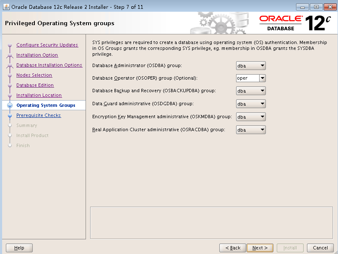This screenshot has height=254, width=338.
Task: Open the OSBACKUPDBA group dropdown
Action: (251, 91)
